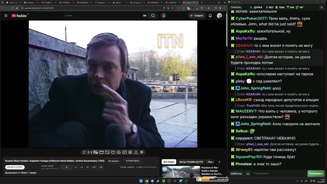Click the "На аукцион" button

point(113,161)
